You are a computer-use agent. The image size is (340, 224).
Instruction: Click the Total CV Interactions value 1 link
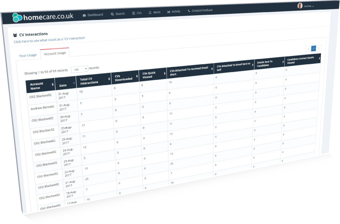pyautogui.click(x=81, y=103)
